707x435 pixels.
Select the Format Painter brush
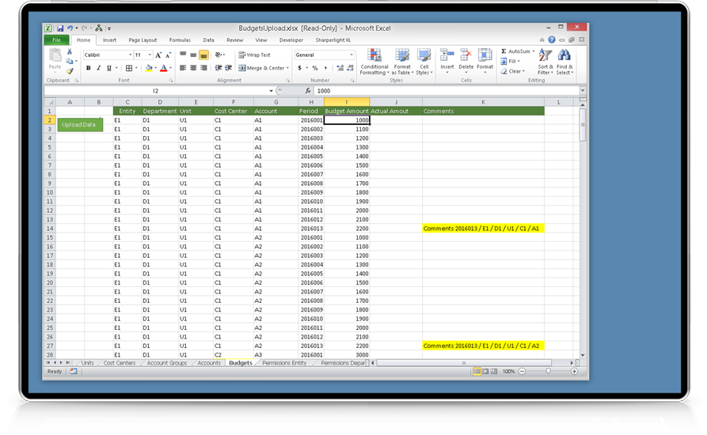pyautogui.click(x=70, y=71)
